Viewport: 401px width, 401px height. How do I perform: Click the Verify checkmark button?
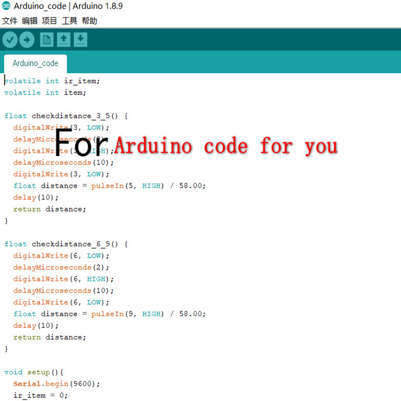point(10,40)
